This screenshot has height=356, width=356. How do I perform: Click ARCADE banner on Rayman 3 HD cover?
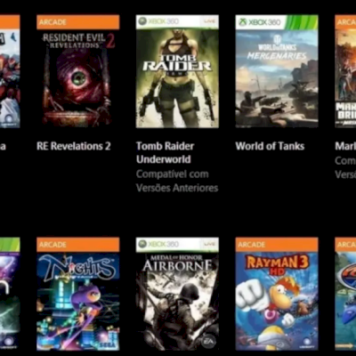click(x=277, y=245)
